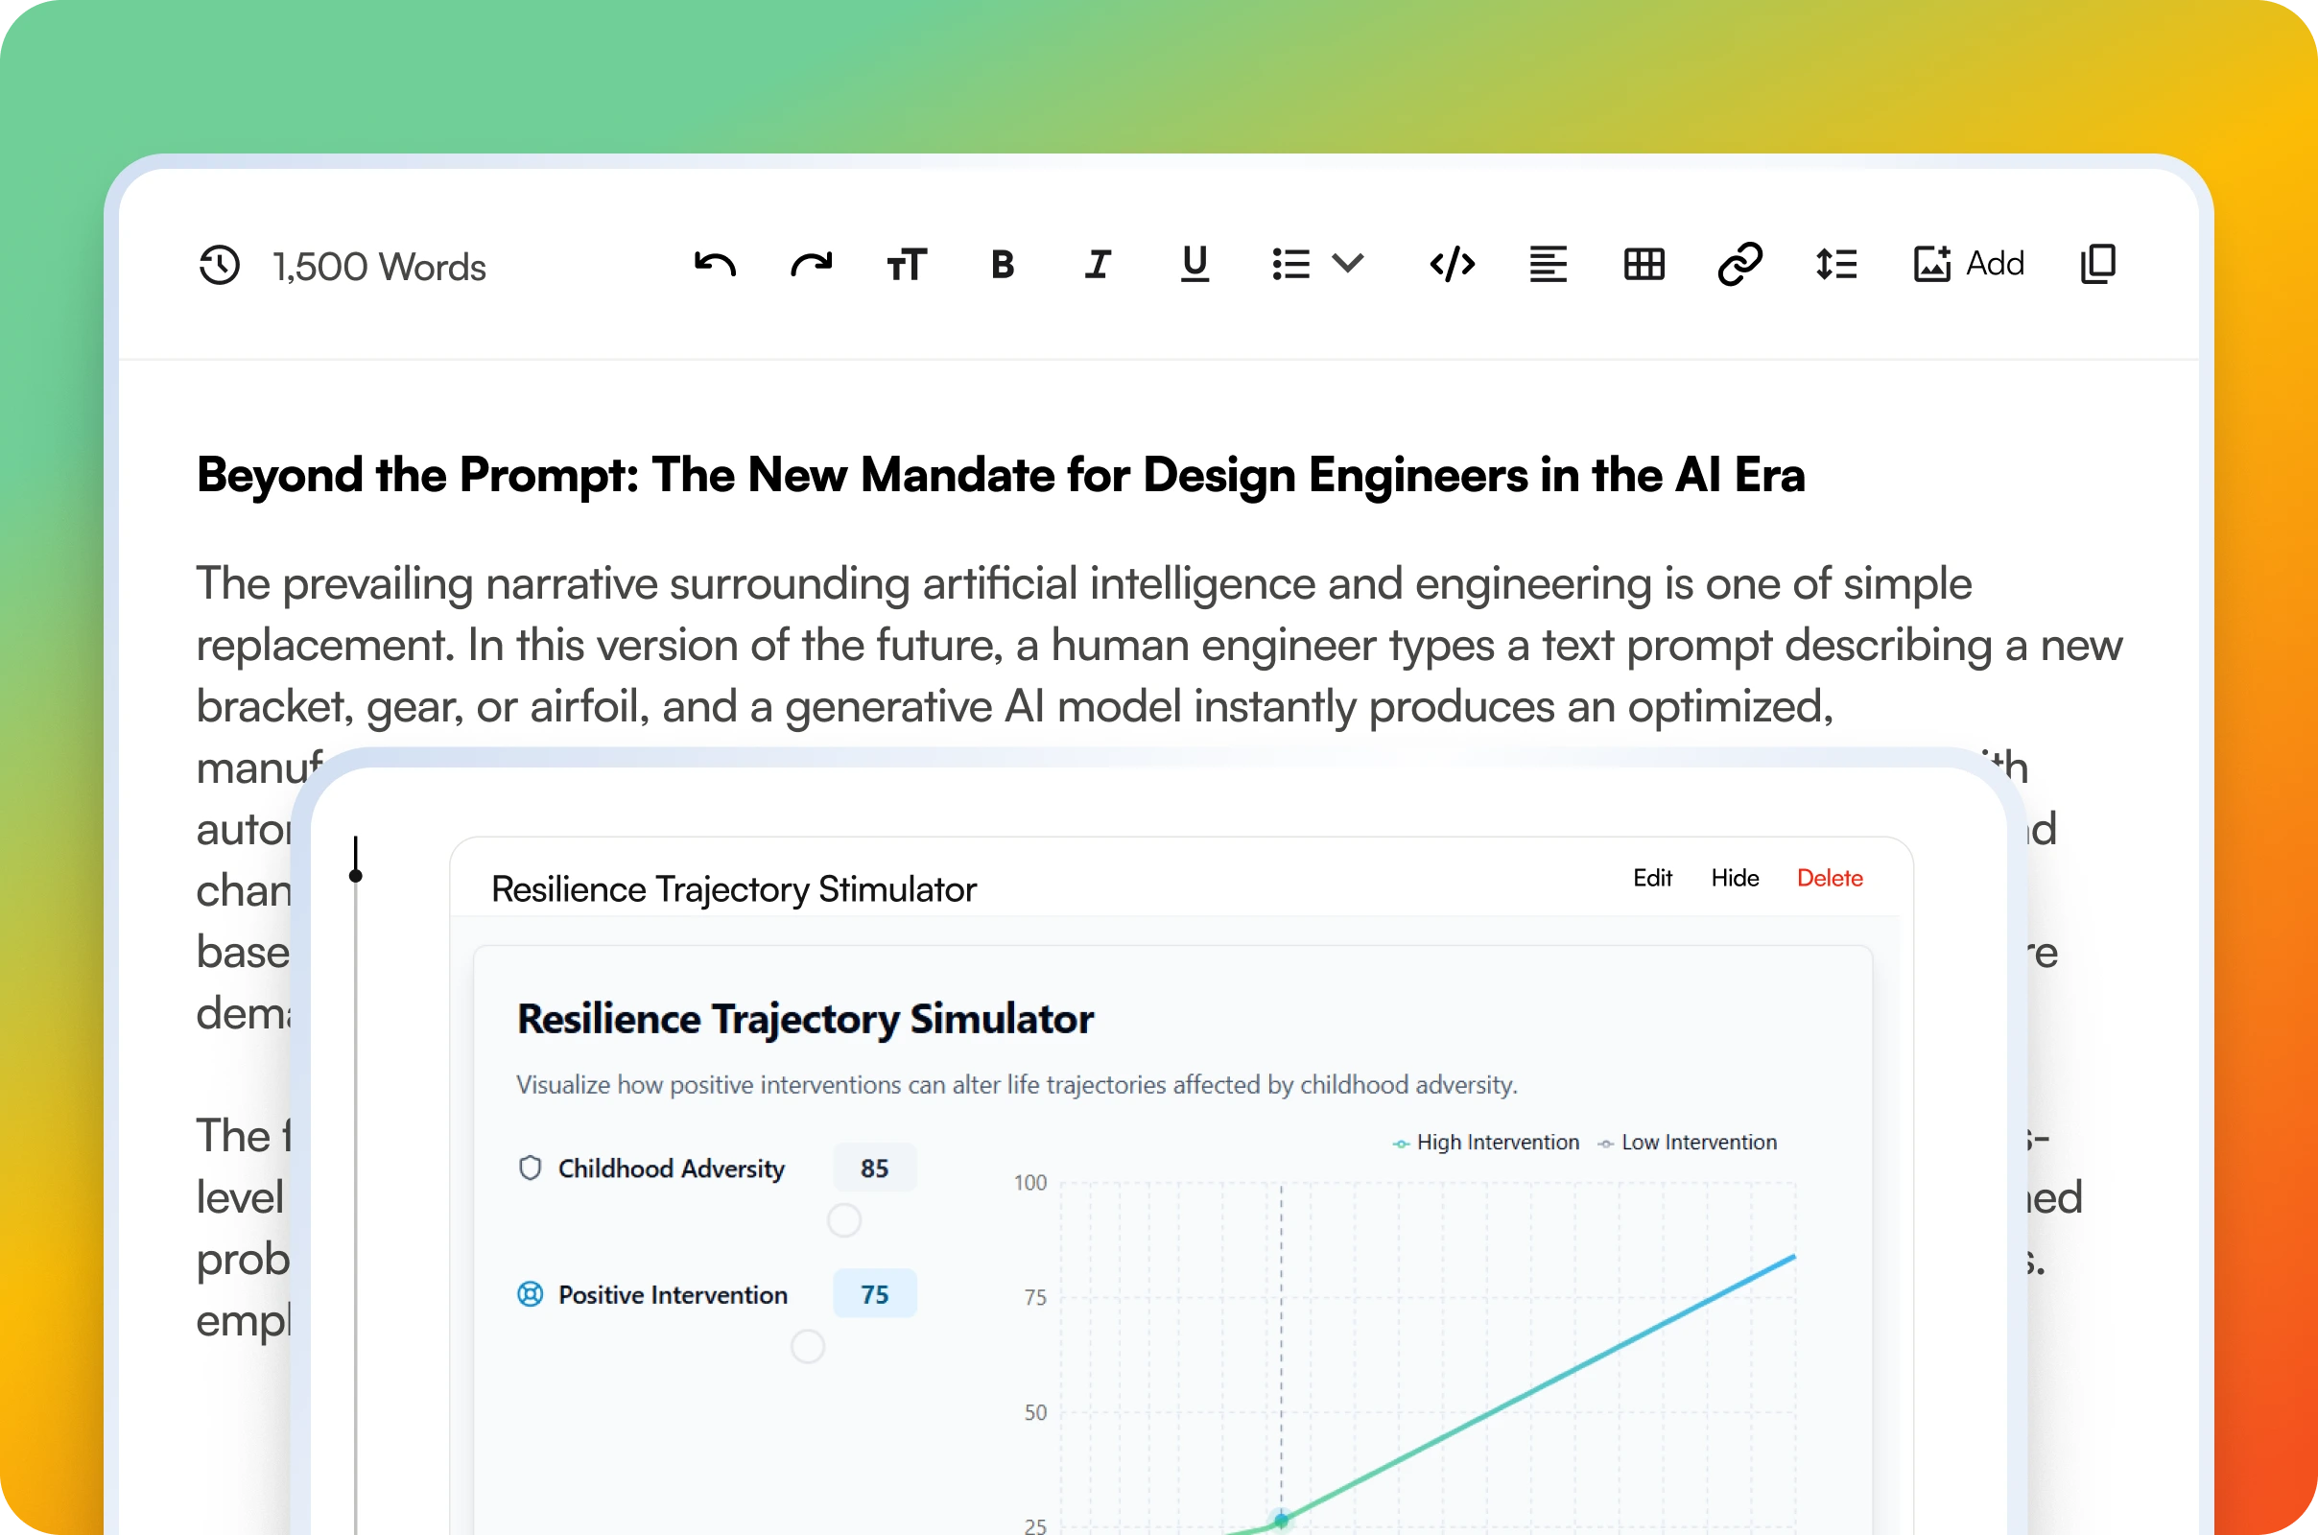Image resolution: width=2318 pixels, height=1535 pixels.
Task: Adjust line spacing
Action: 1836,265
